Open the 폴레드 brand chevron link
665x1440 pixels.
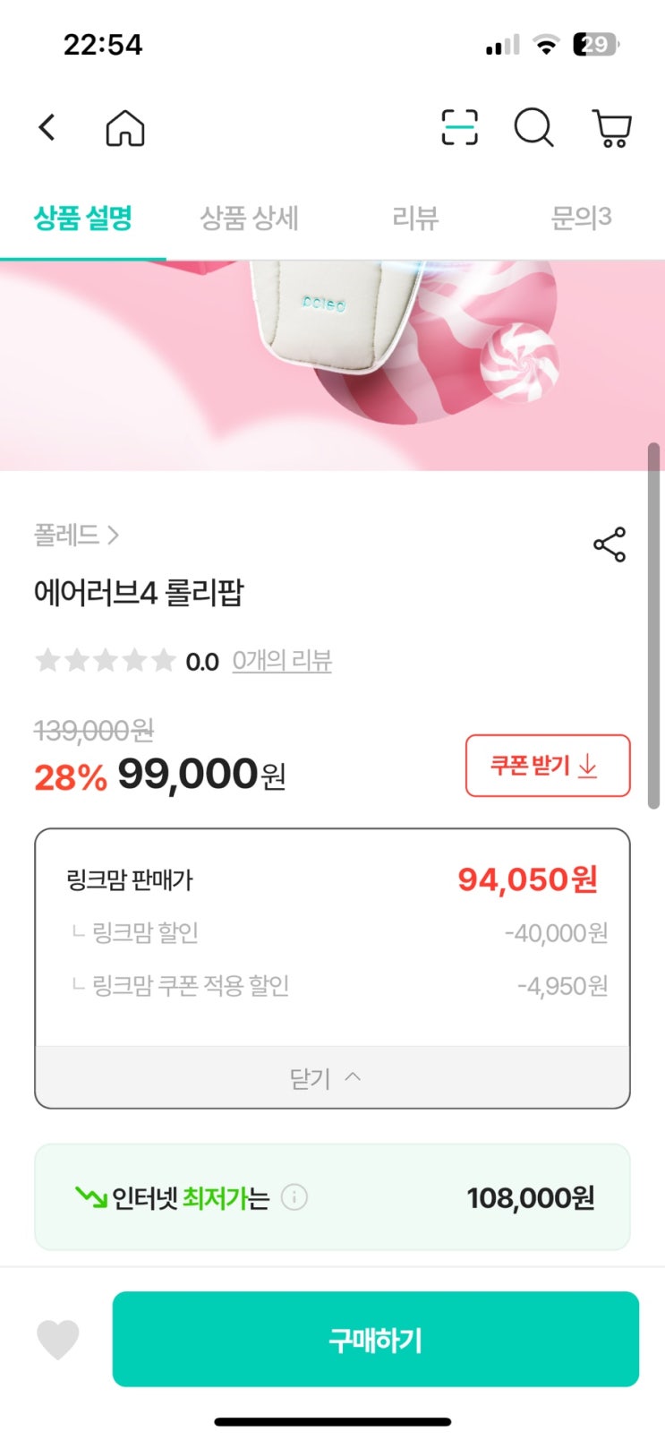pos(76,536)
